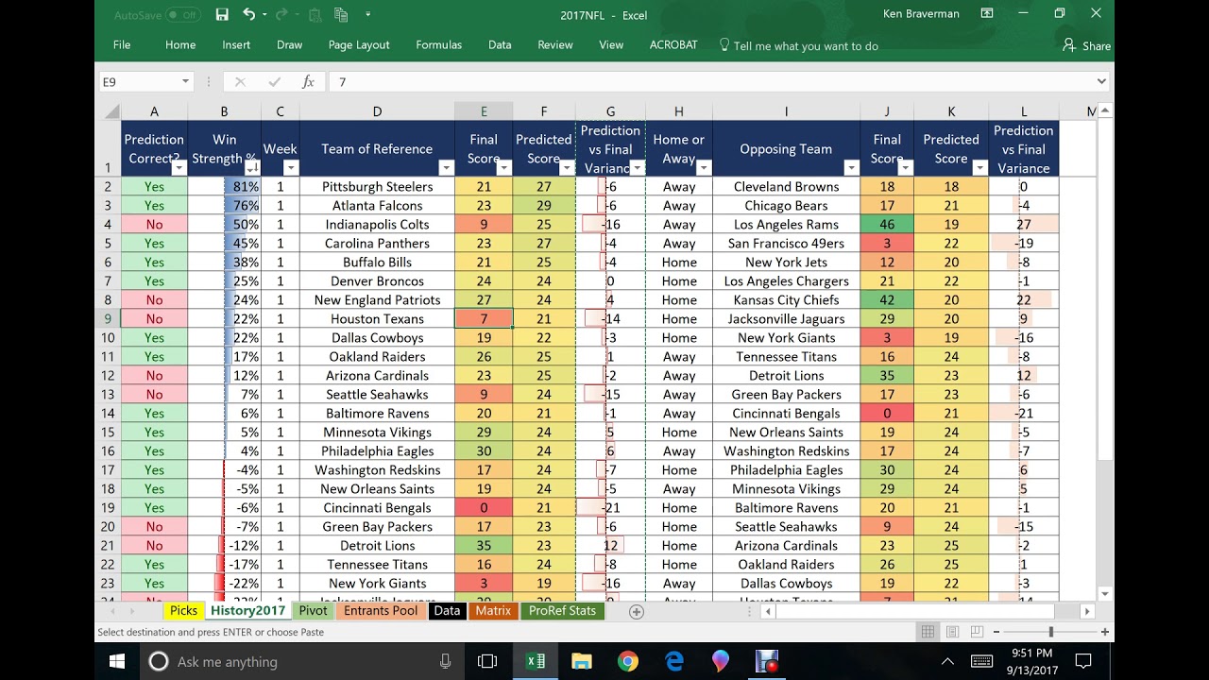The width and height of the screenshot is (1209, 680).
Task: Click the formula bar Cancel X icon
Action: tap(240, 82)
